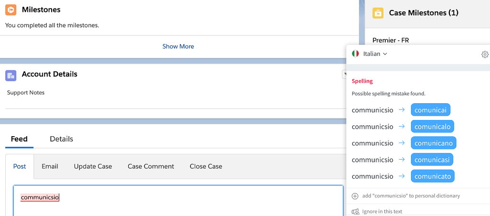This screenshot has height=216, width=490.
Task: Select the Feed tab
Action: 19,139
